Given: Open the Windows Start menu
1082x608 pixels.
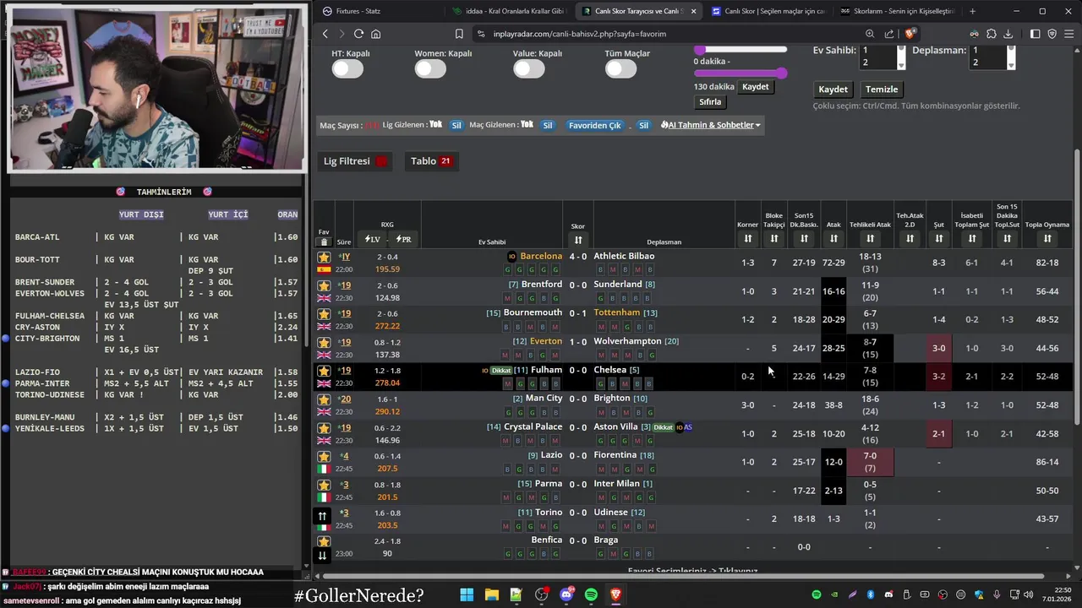Looking at the screenshot, I should point(467,594).
